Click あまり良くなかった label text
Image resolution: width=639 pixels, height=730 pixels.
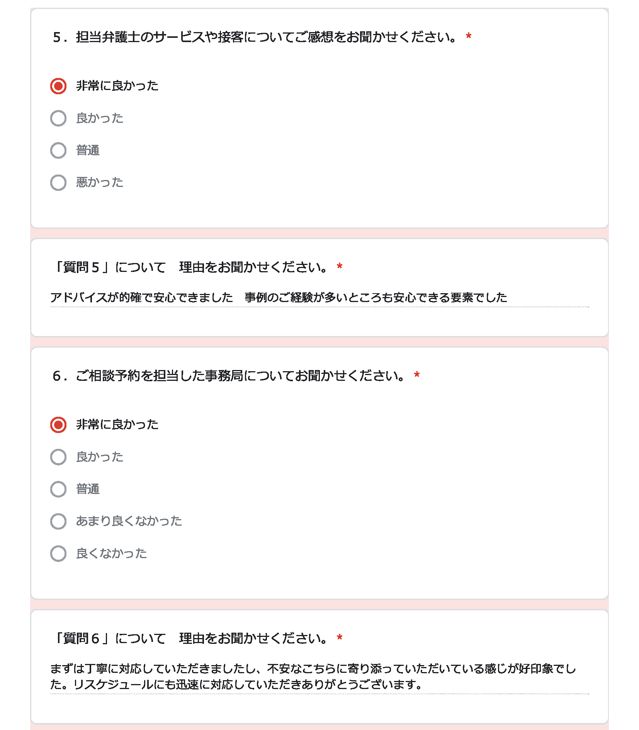click(129, 521)
